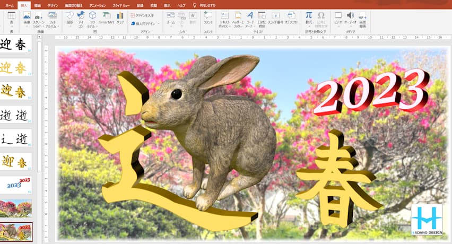Select the red 2023 WordArt text
This screenshot has height=244, width=452.
372,92
